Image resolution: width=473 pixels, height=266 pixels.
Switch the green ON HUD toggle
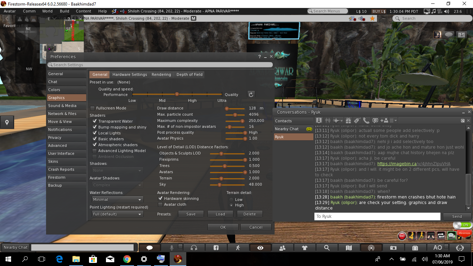pyautogui.click(x=462, y=225)
